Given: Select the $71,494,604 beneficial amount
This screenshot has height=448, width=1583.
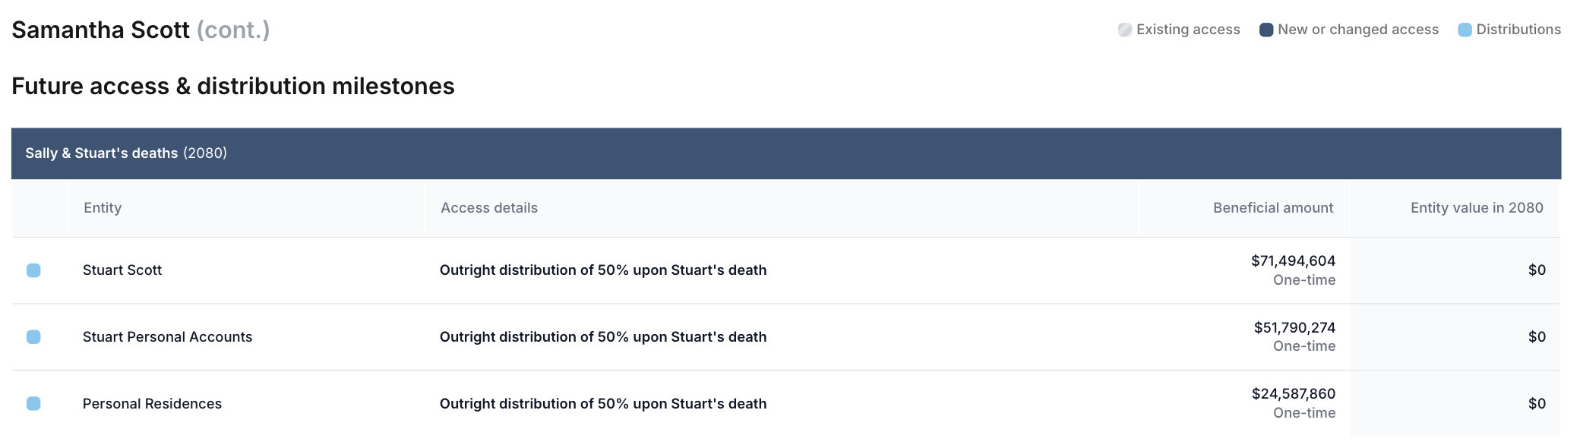Looking at the screenshot, I should tap(1293, 260).
